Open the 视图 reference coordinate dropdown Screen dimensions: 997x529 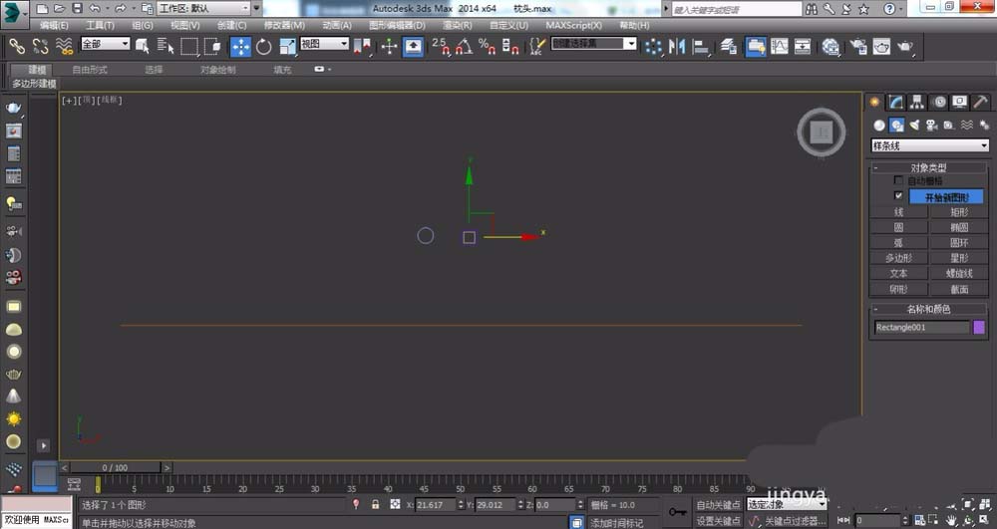[325, 43]
